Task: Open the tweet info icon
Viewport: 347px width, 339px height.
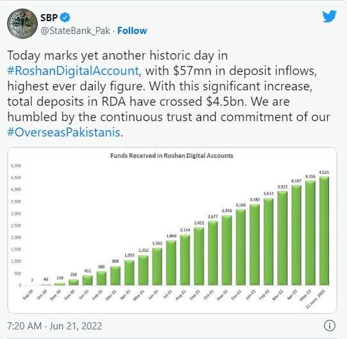Action: (330, 326)
